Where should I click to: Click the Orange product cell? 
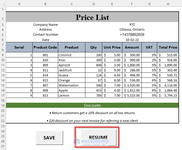click(71, 80)
